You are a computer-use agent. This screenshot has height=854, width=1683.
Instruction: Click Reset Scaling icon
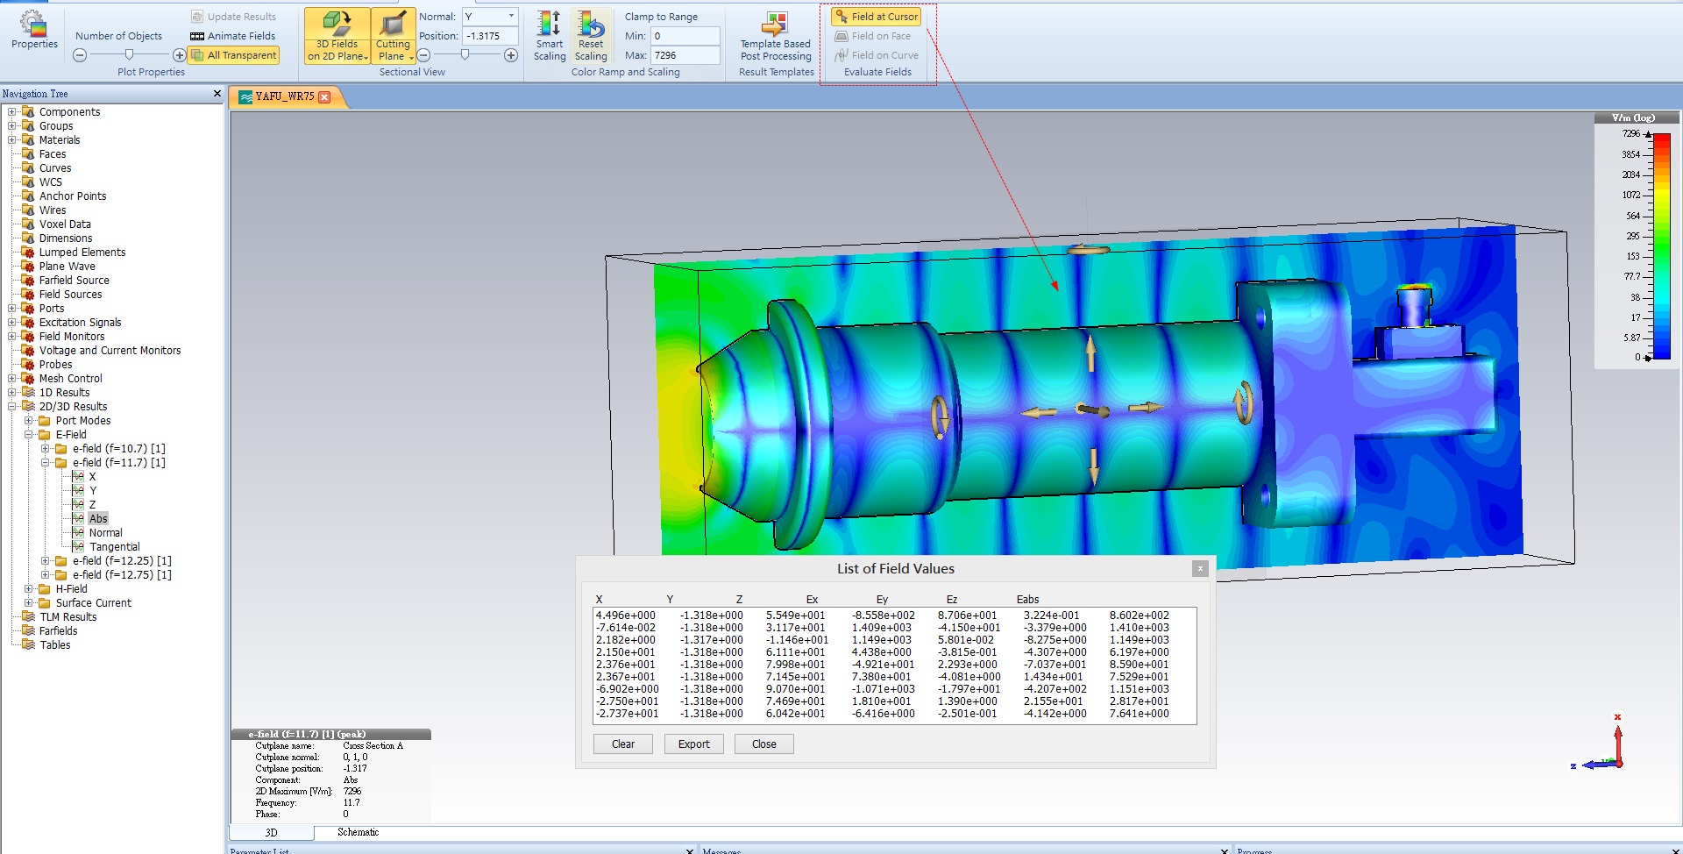point(591,36)
